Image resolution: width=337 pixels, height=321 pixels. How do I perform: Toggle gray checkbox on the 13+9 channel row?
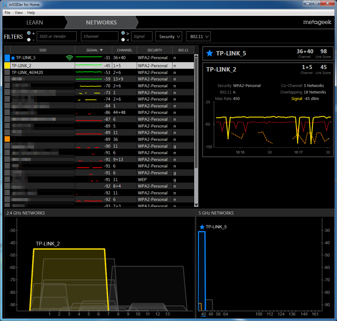pyautogui.click(x=7, y=79)
